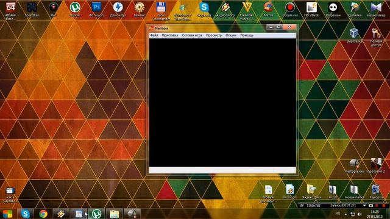Select the Аудиоплеер Winamp desktop icon
This screenshot has width=390, height=219.
click(225, 10)
